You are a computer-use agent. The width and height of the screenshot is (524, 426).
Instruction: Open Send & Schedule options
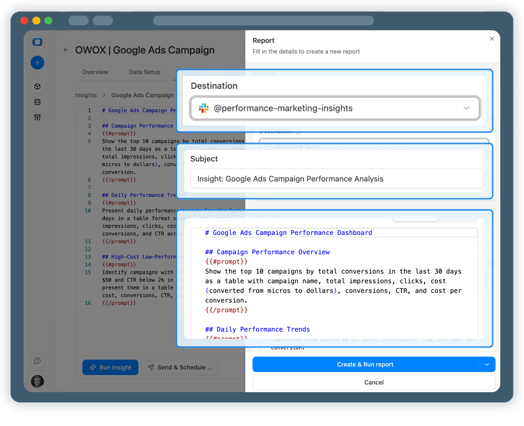[x=180, y=367]
